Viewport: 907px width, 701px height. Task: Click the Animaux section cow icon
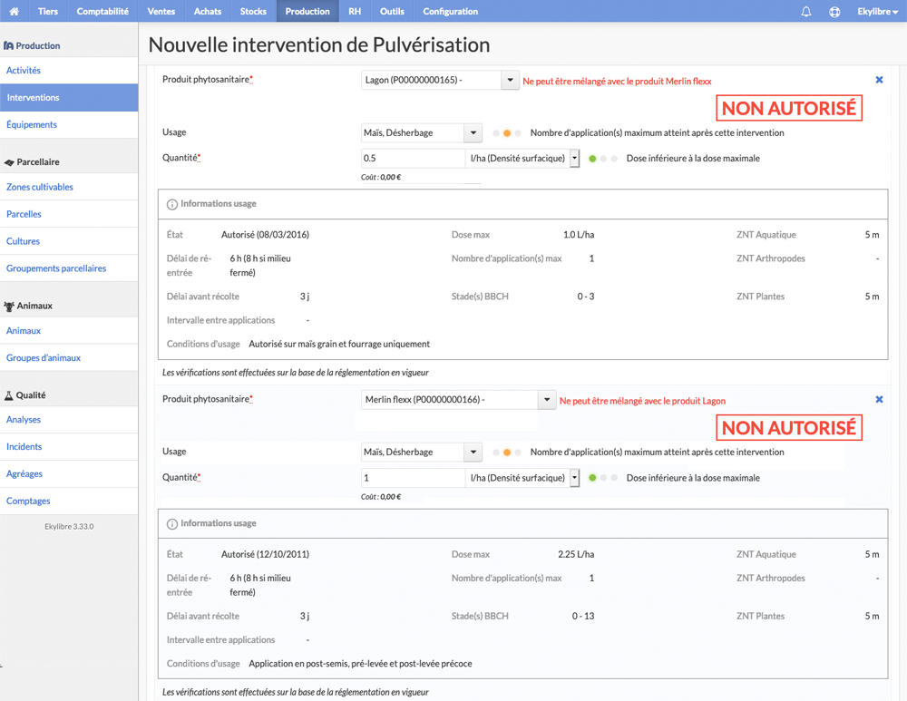click(9, 306)
